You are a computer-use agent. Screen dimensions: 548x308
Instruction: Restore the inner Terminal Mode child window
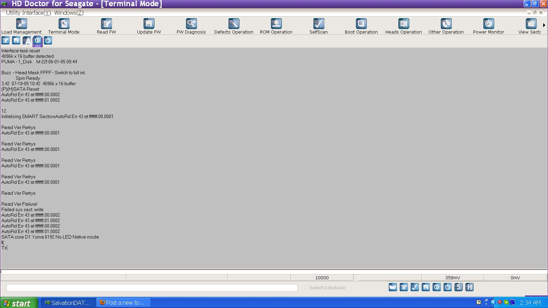[x=535, y=12]
